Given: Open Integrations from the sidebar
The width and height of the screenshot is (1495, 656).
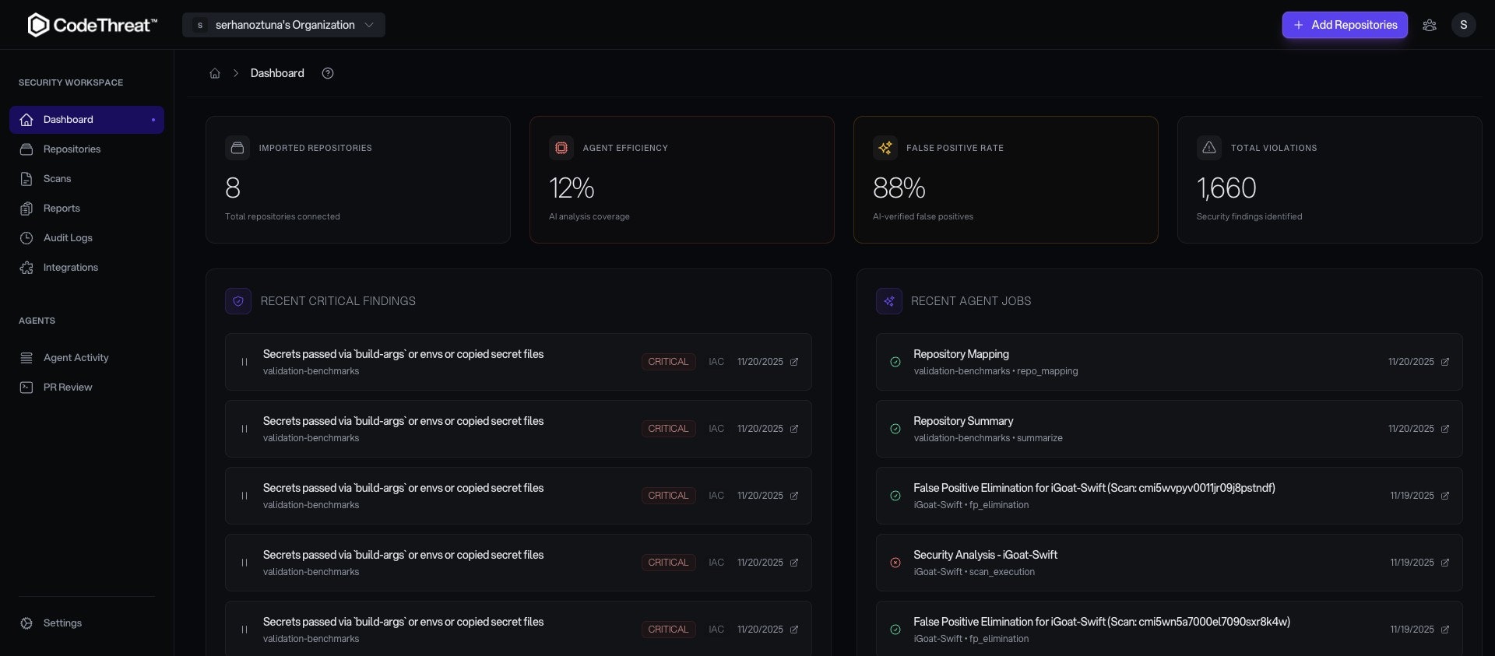Looking at the screenshot, I should pyautogui.click(x=70, y=267).
